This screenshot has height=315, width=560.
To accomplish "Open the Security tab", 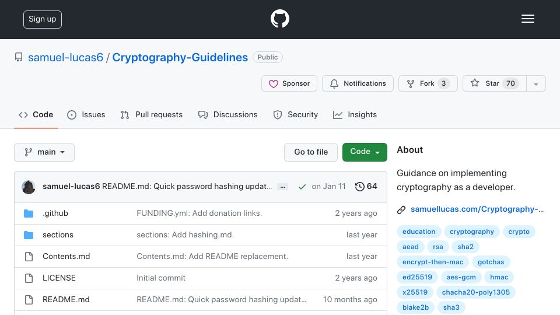I will point(295,115).
